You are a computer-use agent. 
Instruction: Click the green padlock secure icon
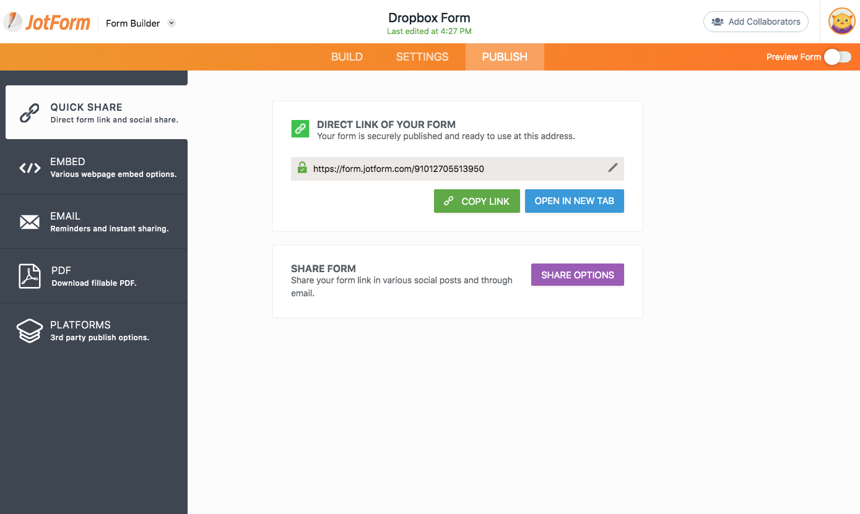click(302, 168)
